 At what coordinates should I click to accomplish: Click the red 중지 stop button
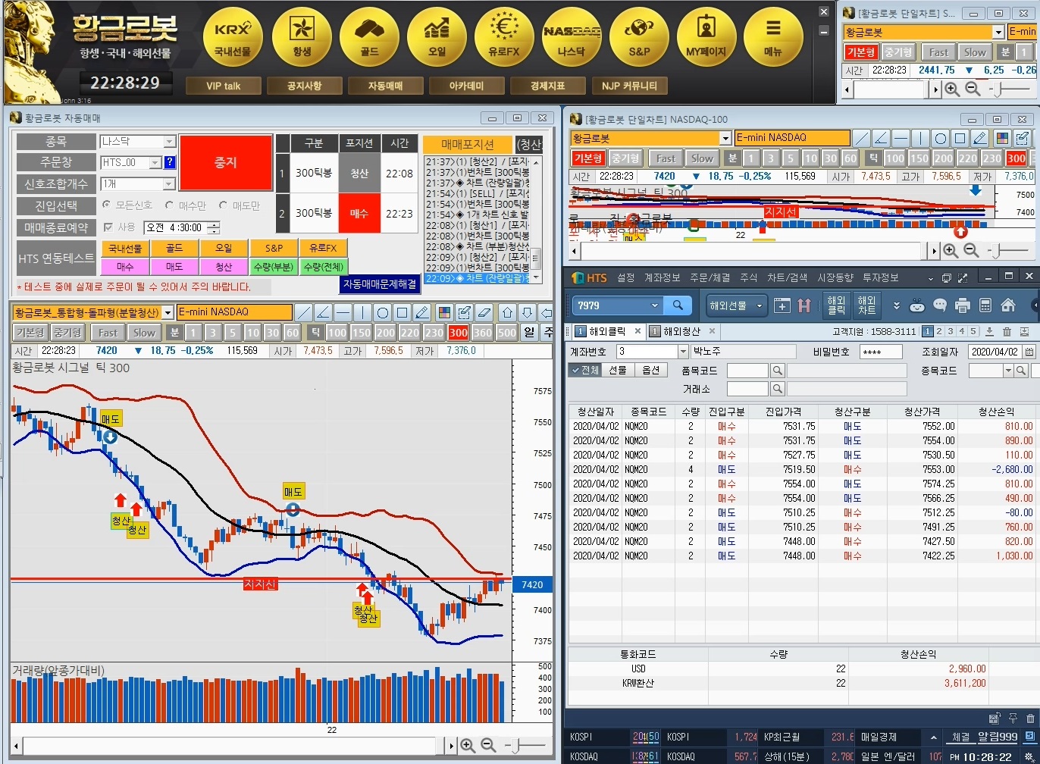[225, 162]
